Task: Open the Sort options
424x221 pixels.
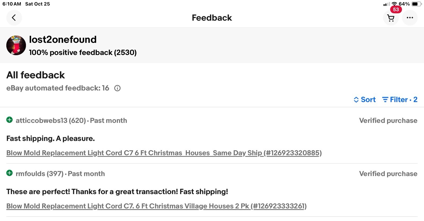Action: pos(365,100)
